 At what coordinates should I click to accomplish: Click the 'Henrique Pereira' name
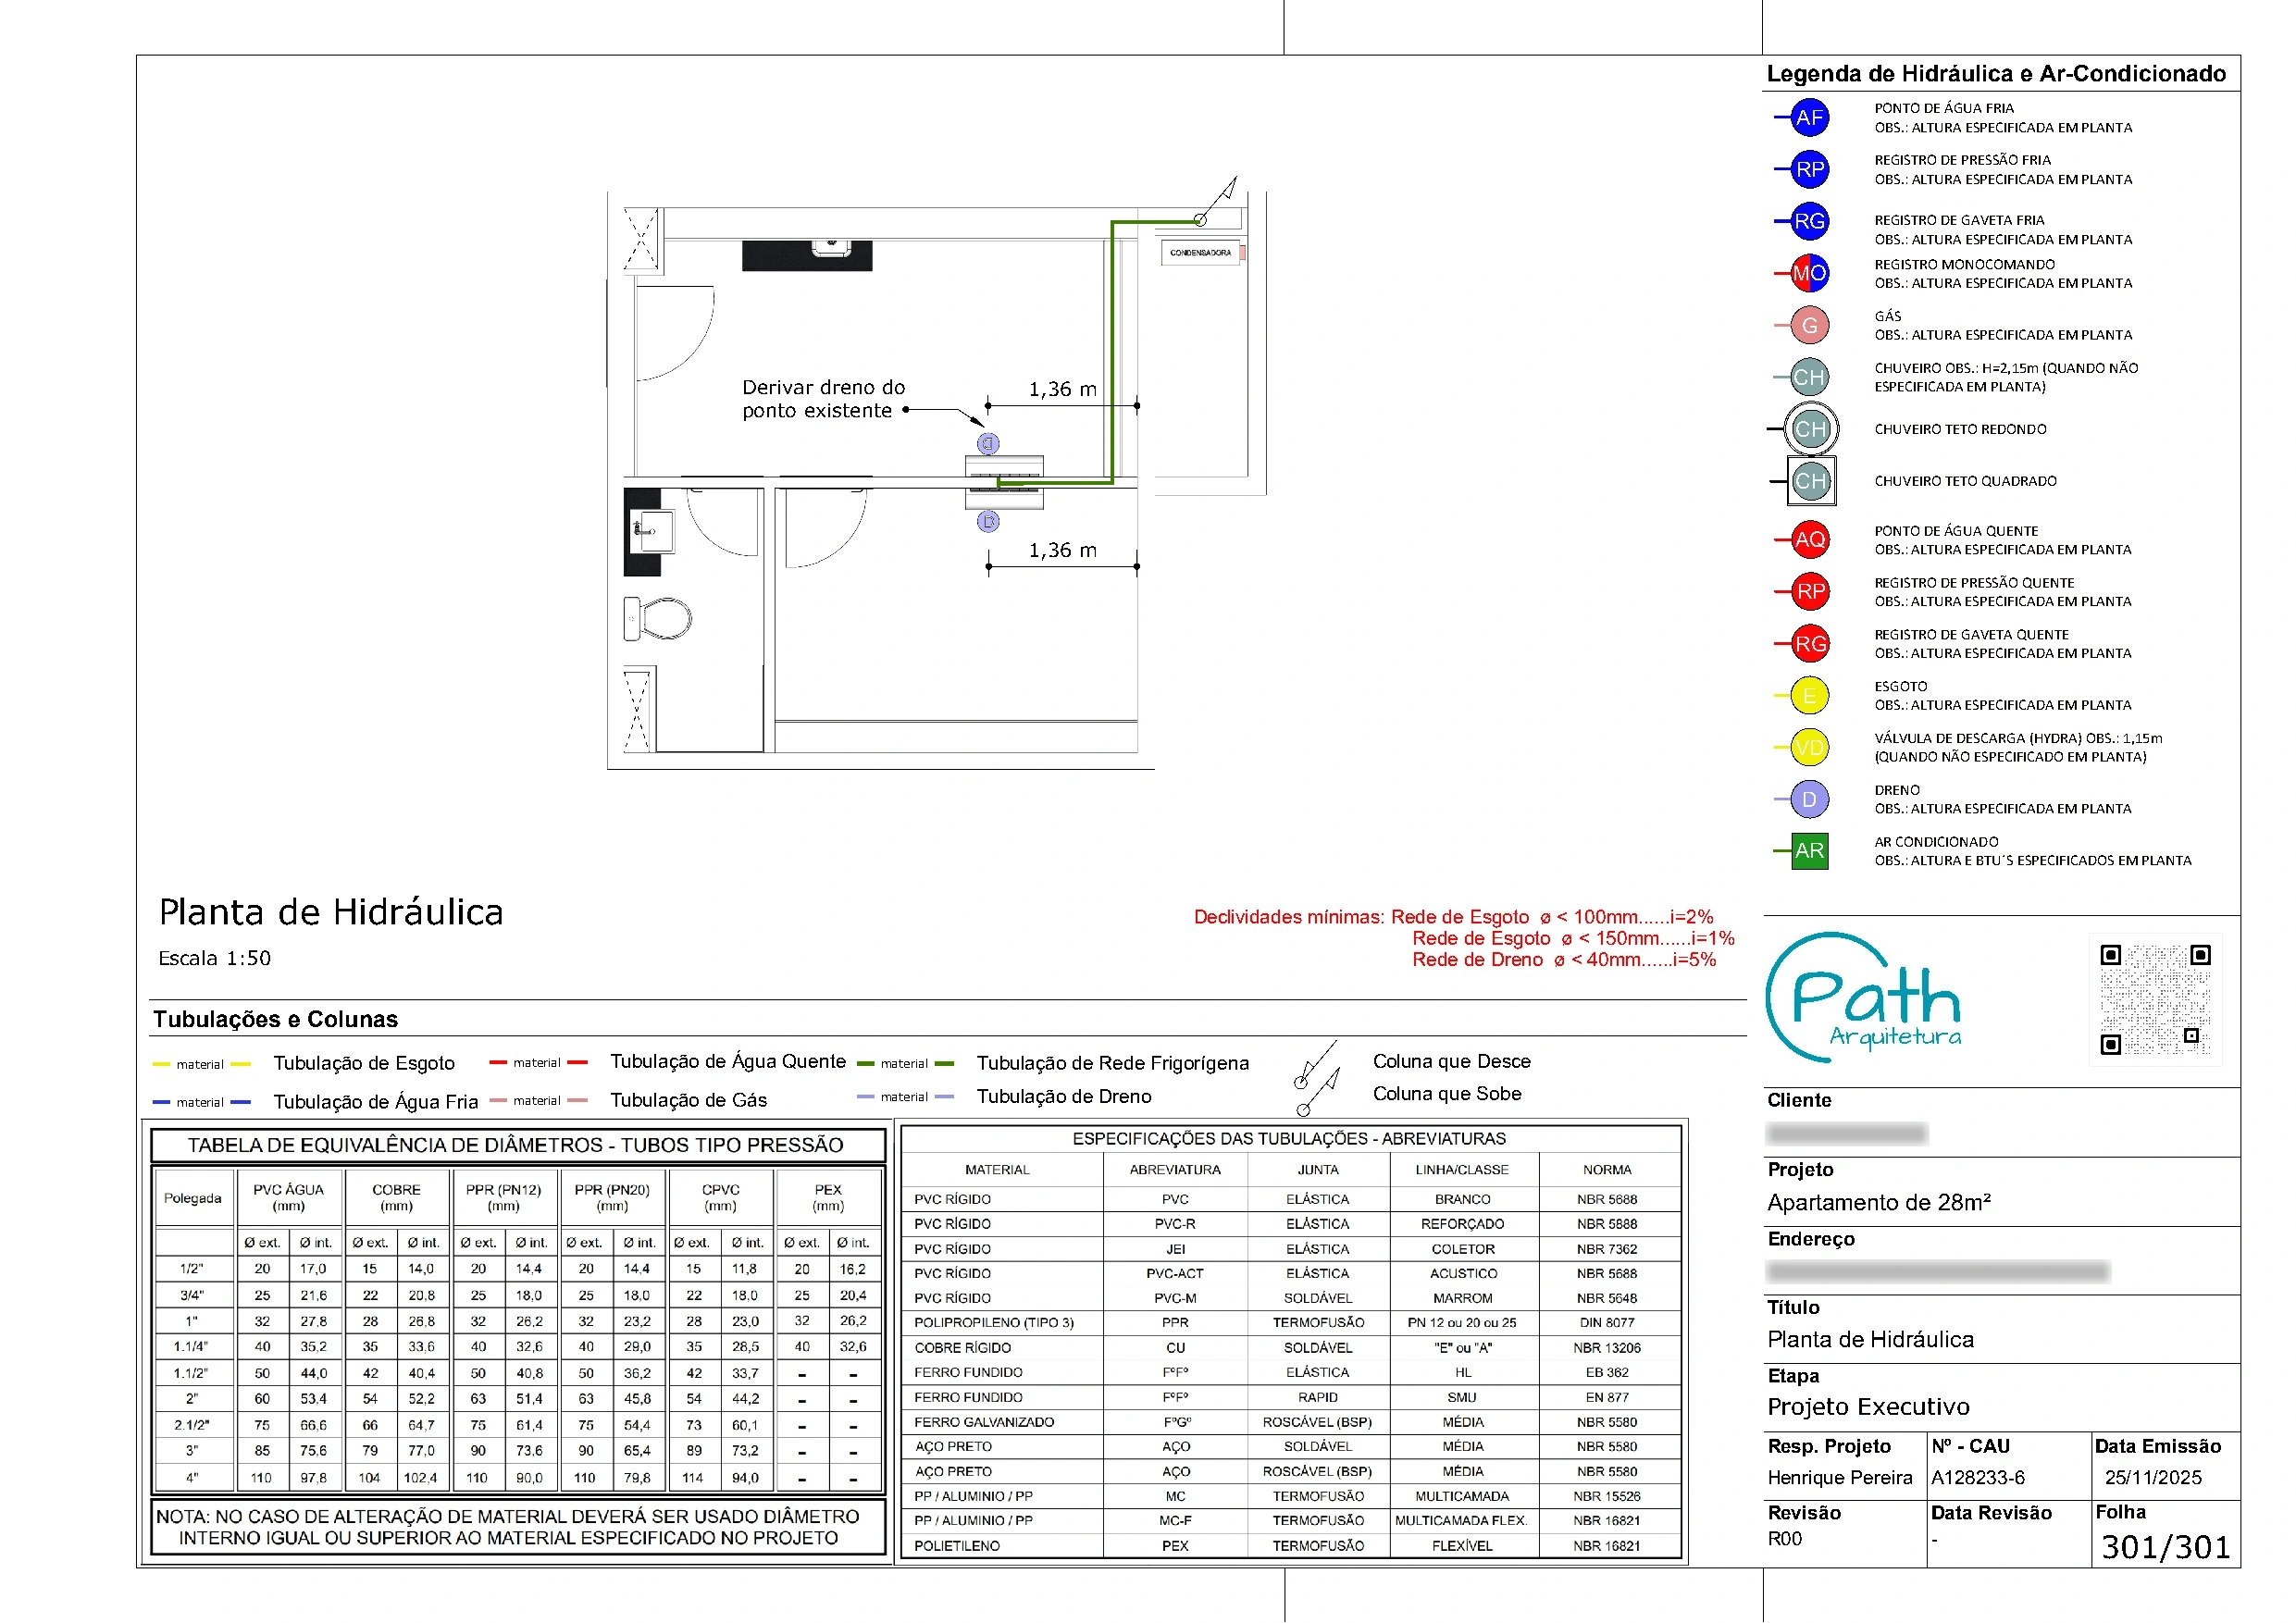click(1840, 1478)
